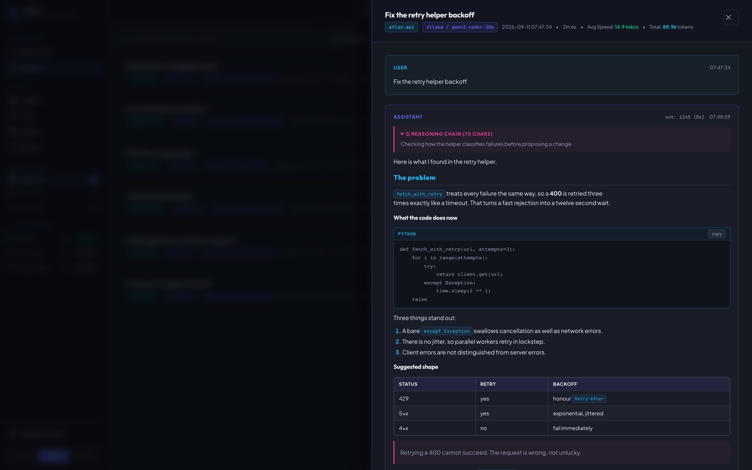Click 'What the code does now' heading
The width and height of the screenshot is (752, 470).
(x=425, y=218)
